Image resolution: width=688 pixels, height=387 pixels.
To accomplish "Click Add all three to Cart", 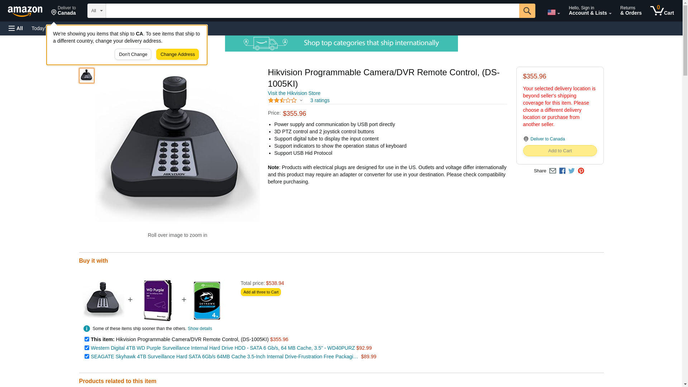I will [261, 292].
